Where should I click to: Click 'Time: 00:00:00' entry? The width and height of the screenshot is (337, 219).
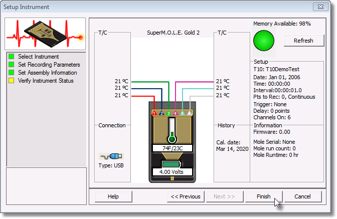click(272, 84)
